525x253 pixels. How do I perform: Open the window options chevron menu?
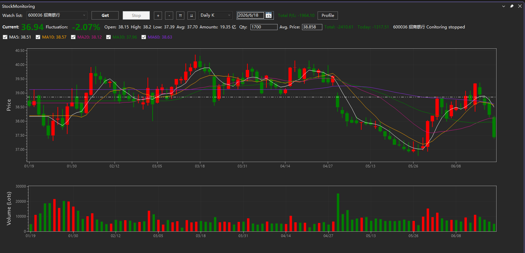point(503,6)
